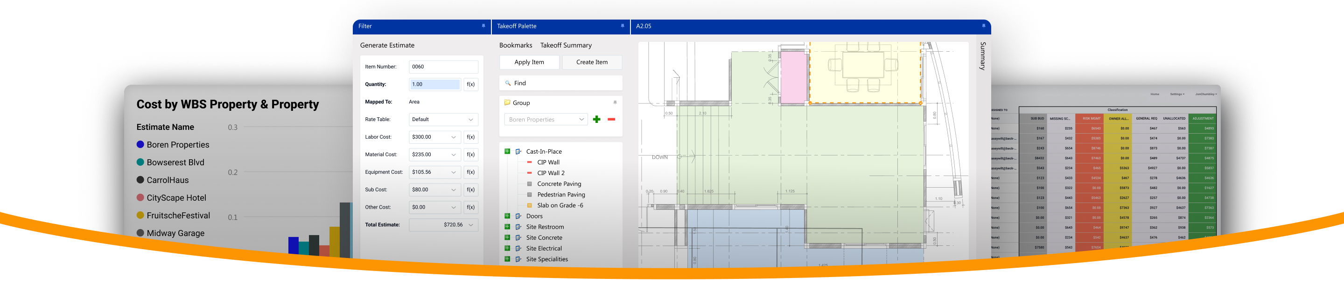Switch to the Takeoff Summary tab
This screenshot has height=298, width=1344.
pyautogui.click(x=566, y=45)
